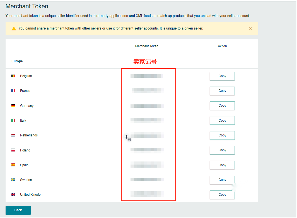Viewport: 297px width, 218px height.
Task: Click the Back button
Action: click(x=18, y=210)
